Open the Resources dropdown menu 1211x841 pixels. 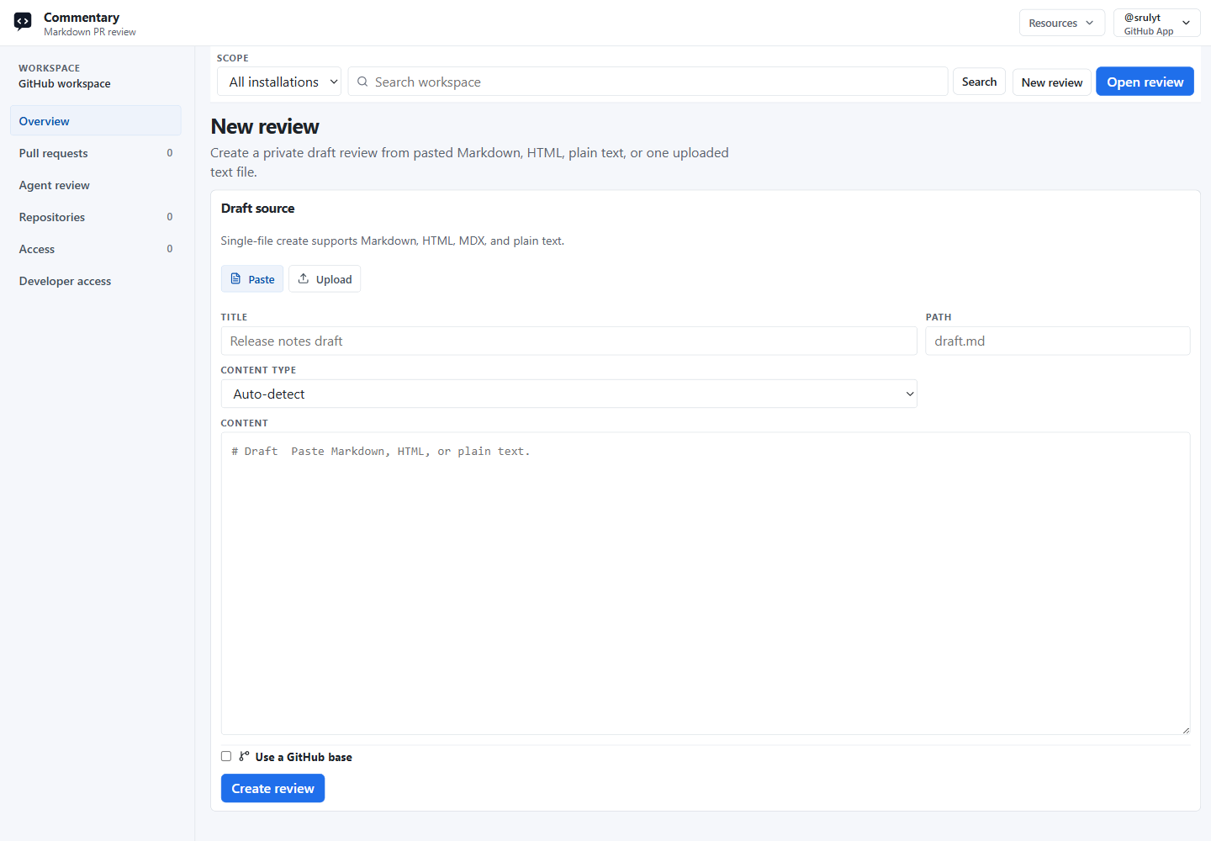pos(1061,23)
